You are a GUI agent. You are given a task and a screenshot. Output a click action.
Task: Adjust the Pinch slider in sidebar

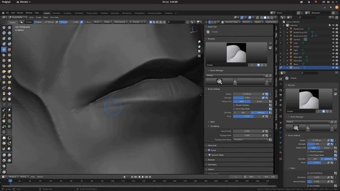click(247, 117)
